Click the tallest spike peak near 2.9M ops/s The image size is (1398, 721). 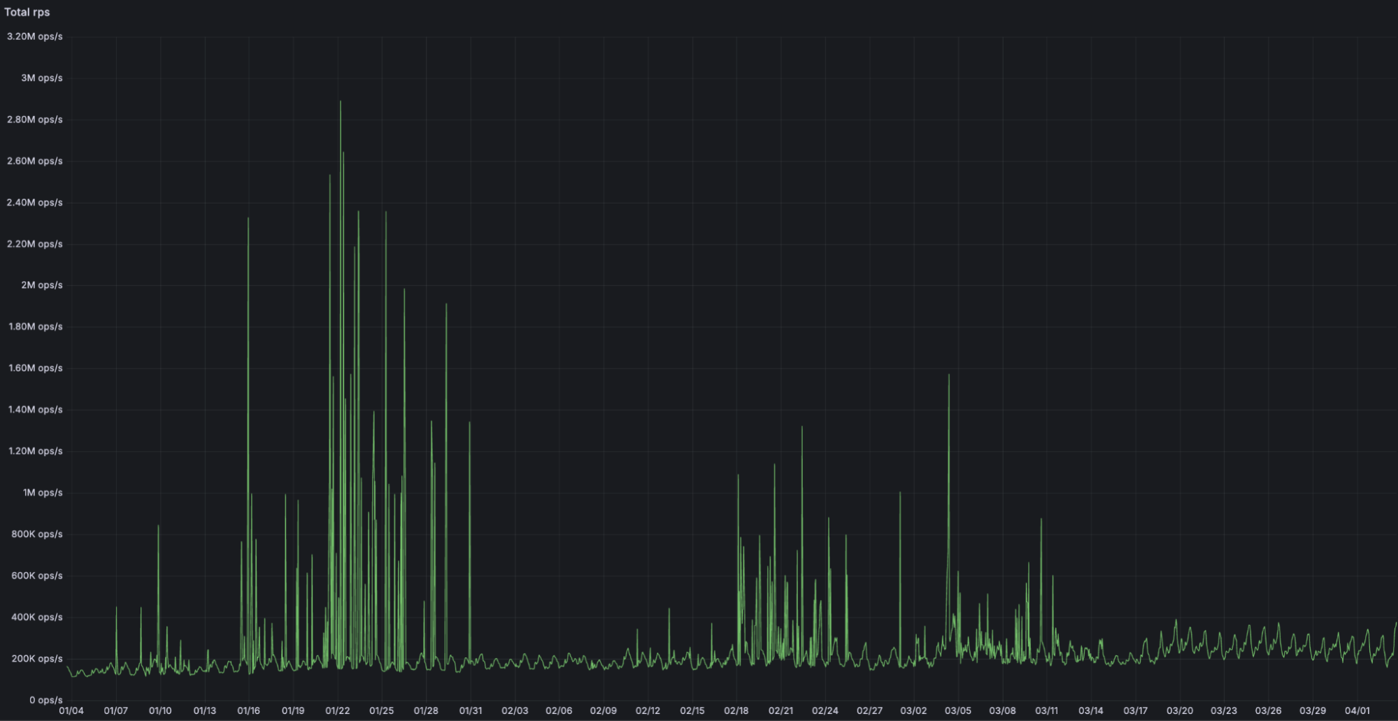pos(341,101)
